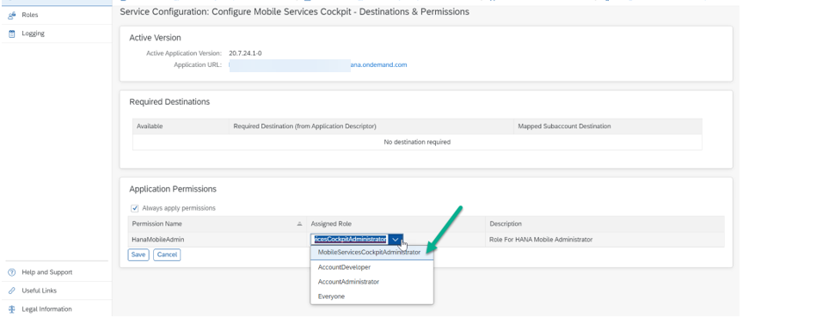
Task: Save the application permissions
Action: (138, 254)
